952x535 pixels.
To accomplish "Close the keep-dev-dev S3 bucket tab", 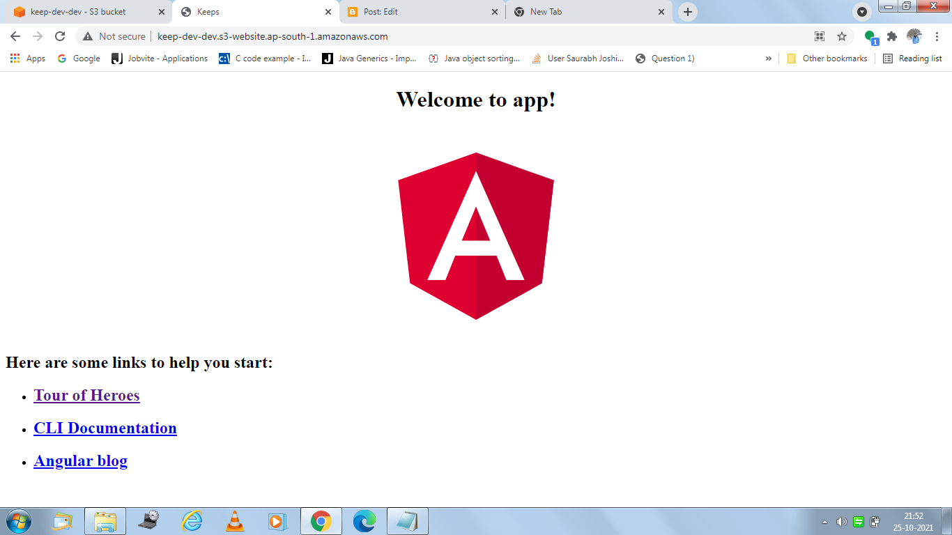I will click(162, 12).
